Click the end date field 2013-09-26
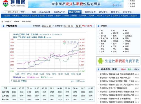The width and height of the screenshot is (141, 104). click(69, 26)
